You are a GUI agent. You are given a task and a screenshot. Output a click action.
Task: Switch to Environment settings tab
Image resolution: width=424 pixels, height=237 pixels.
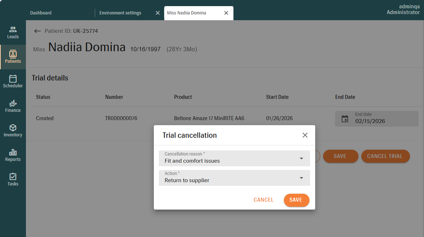120,13
